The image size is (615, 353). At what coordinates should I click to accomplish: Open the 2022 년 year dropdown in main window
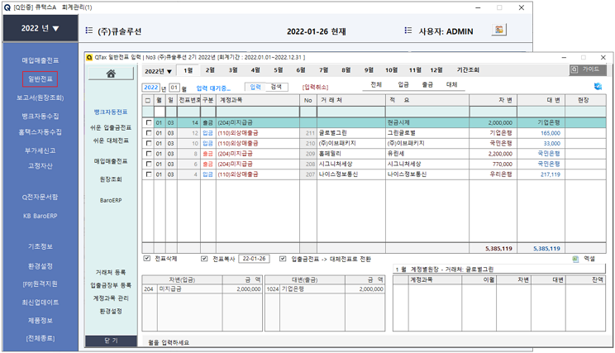coord(40,28)
